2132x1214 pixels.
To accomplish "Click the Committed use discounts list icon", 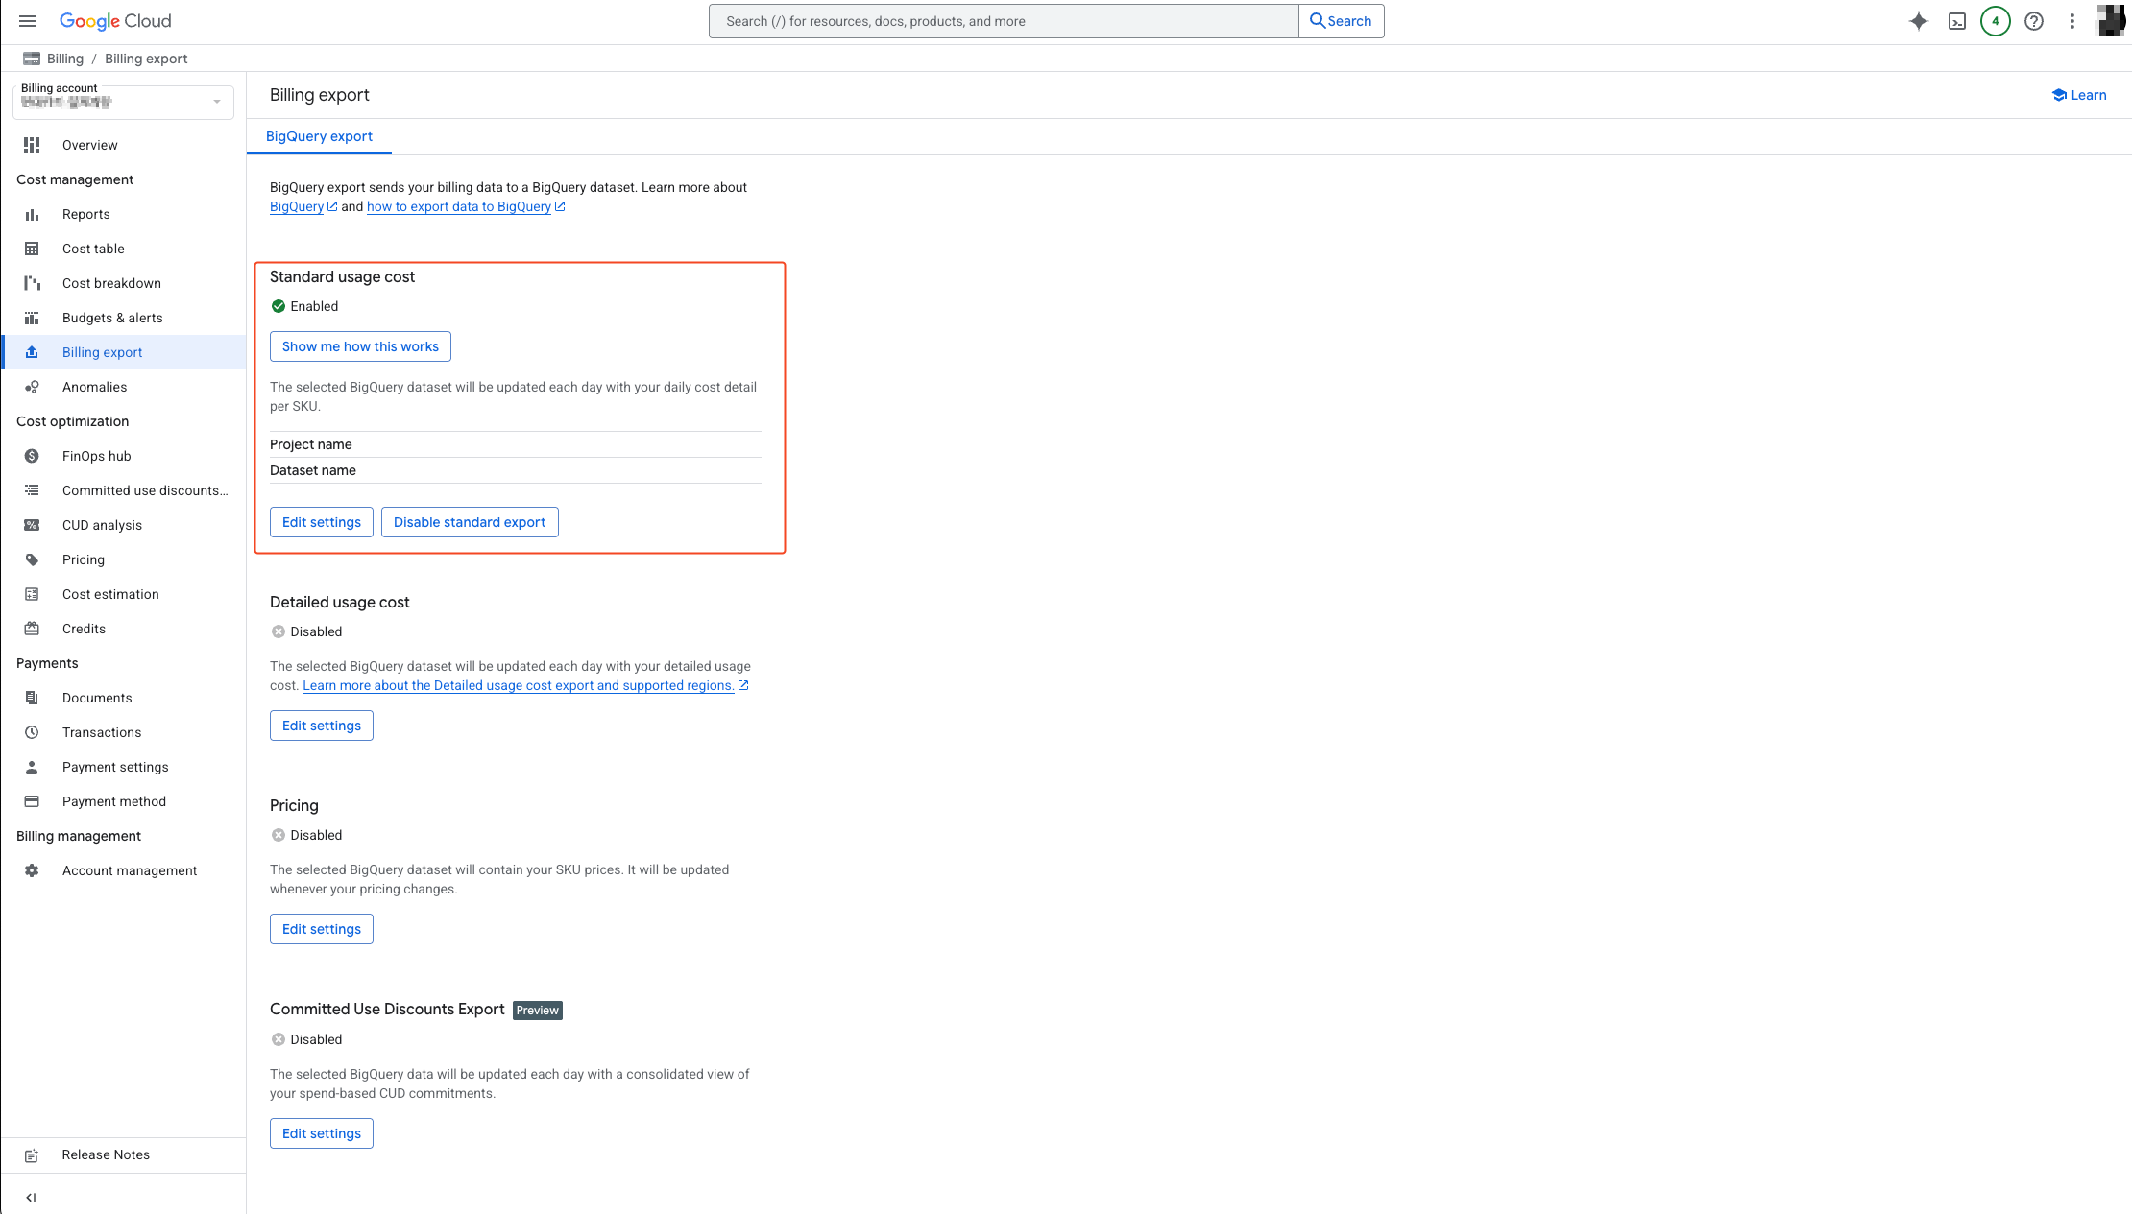I will pos(32,490).
